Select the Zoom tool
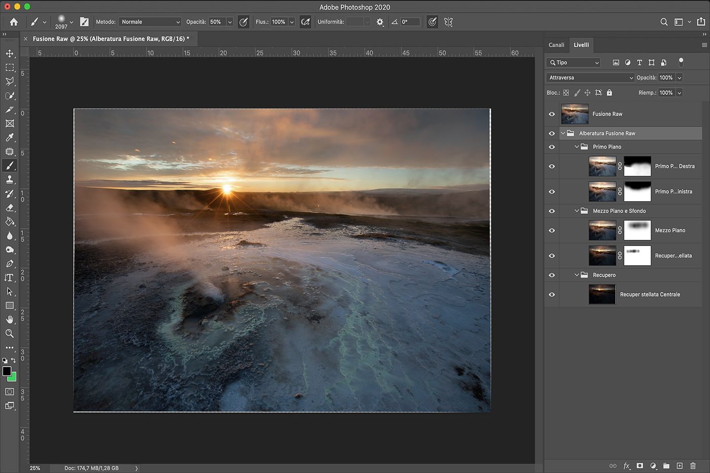 [x=10, y=334]
